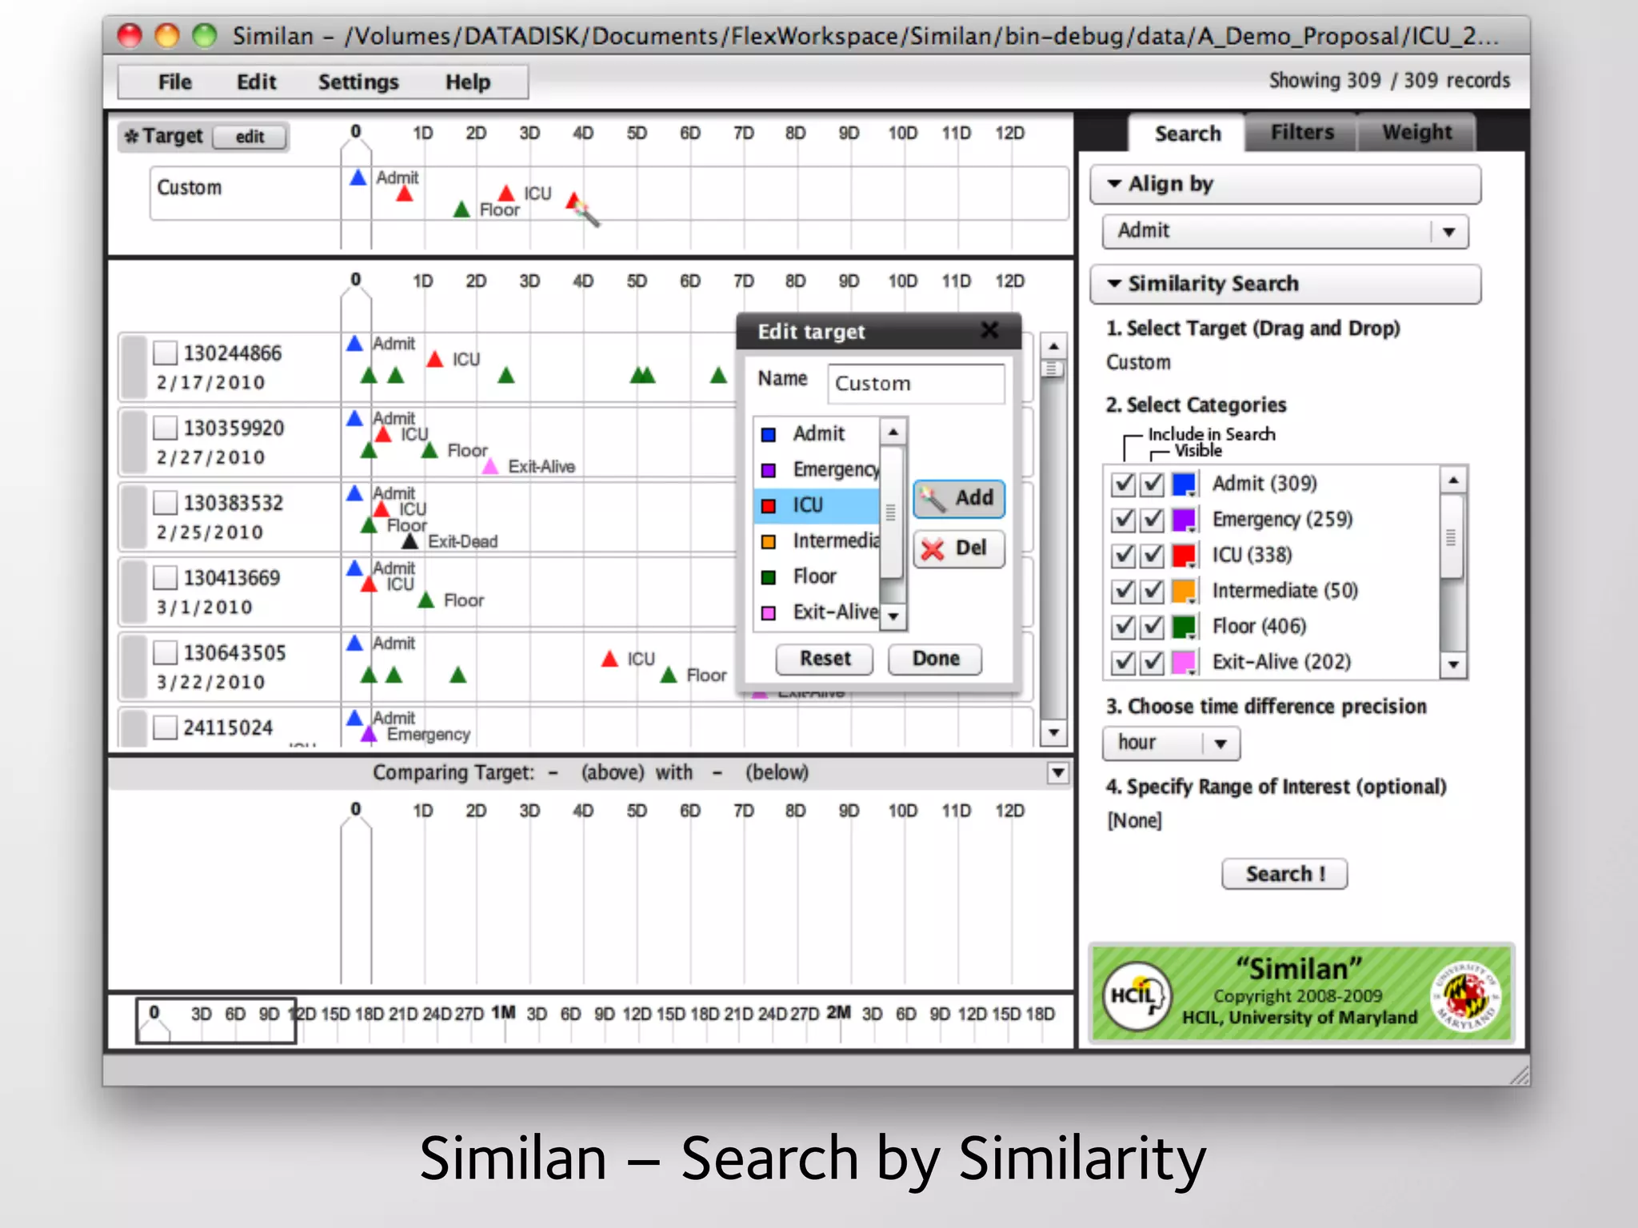The width and height of the screenshot is (1638, 1228).
Task: Toggle checkbox for record 130383532
Action: 165,503
